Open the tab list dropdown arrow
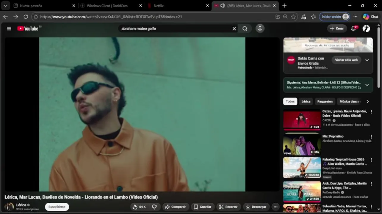The image size is (382, 214). pyautogui.click(x=5, y=6)
